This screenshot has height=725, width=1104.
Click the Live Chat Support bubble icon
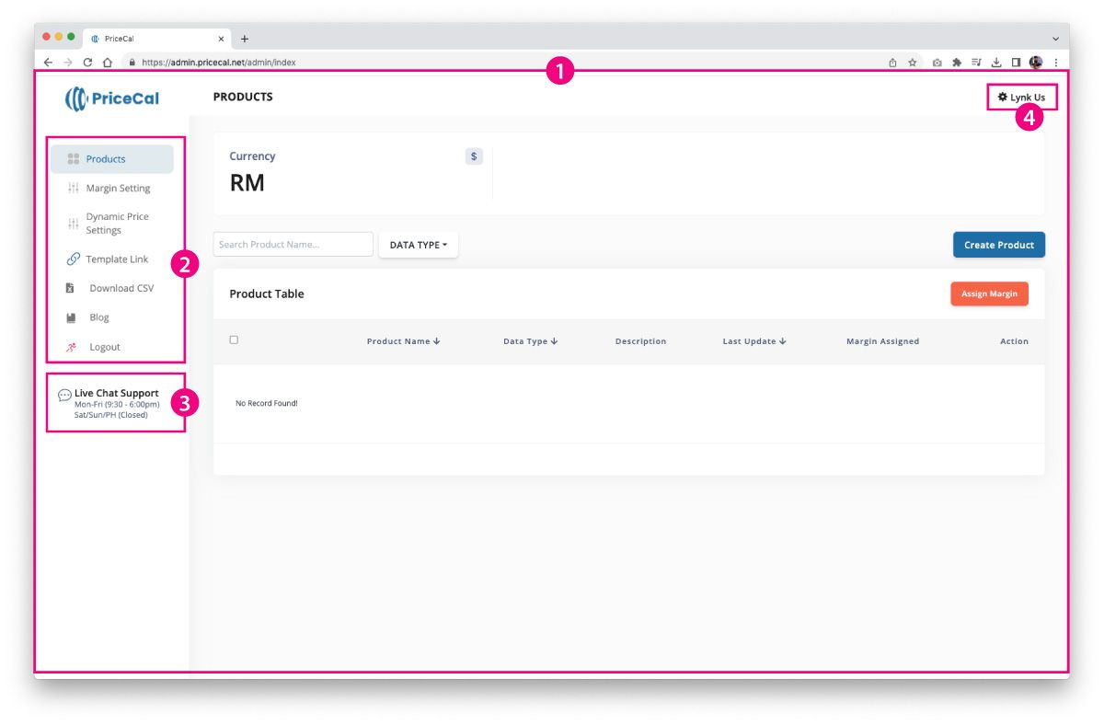(64, 396)
